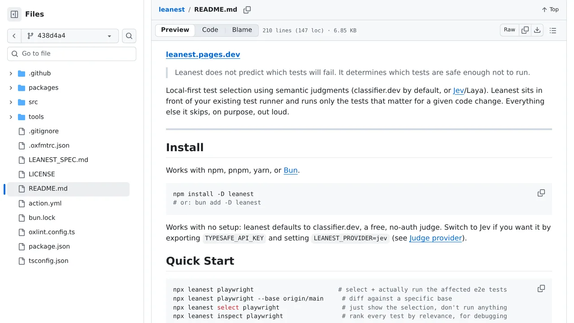Screen dimensions: 574x323
Task: Click the tsconfig.json file icon
Action: click(22, 261)
